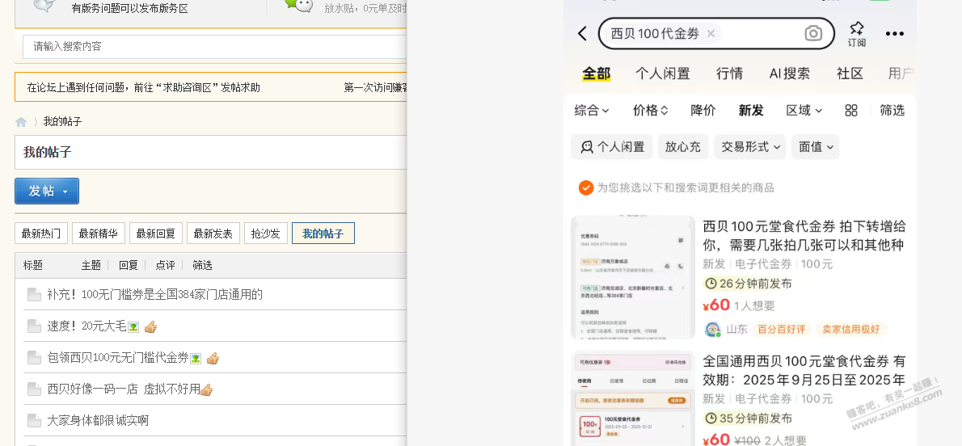Open listing 西贝100元堂食代金券 拍下转增给你
This screenshot has width=962, height=446.
coord(804,236)
